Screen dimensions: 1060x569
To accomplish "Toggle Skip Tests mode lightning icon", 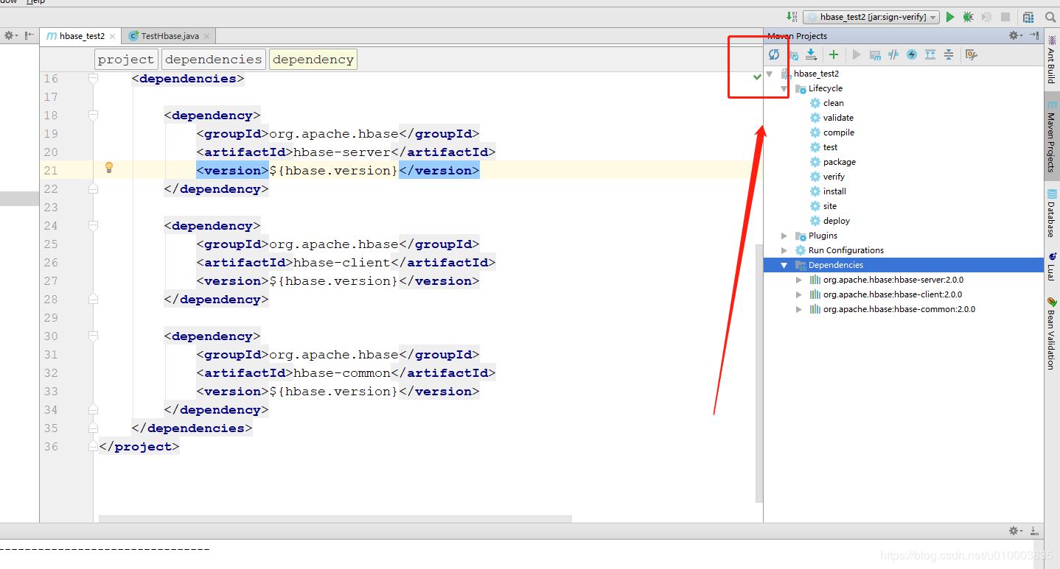I will (912, 54).
